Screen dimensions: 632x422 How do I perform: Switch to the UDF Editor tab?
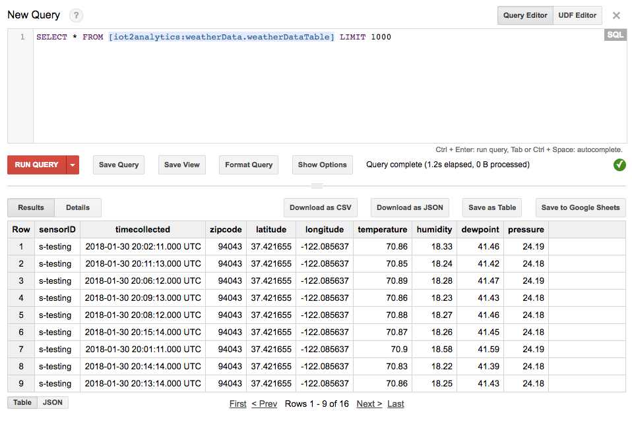pyautogui.click(x=577, y=16)
